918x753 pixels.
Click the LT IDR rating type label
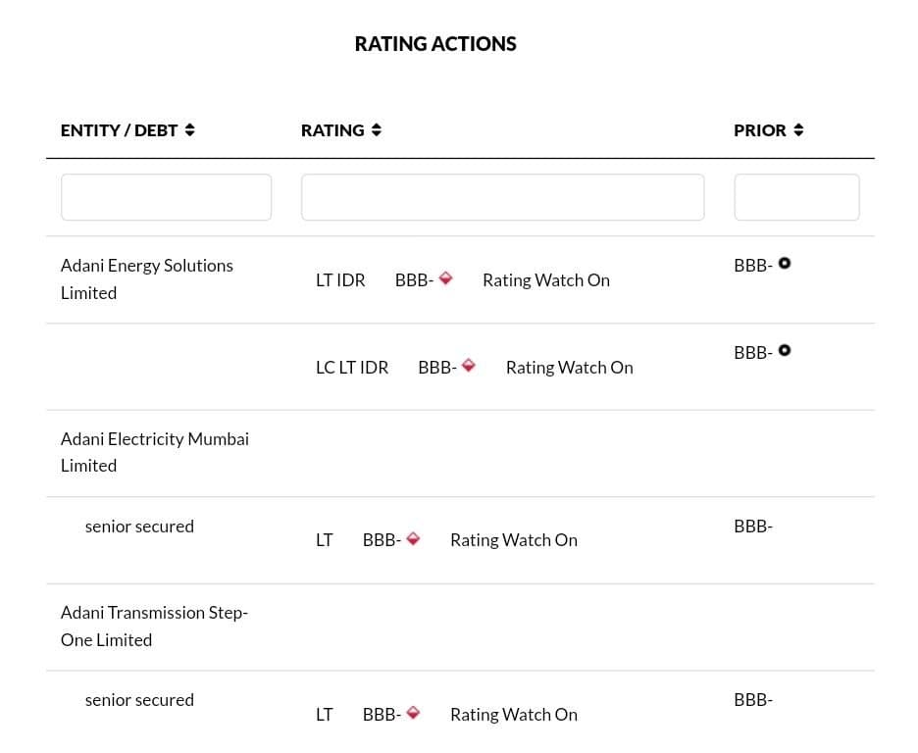pos(340,280)
